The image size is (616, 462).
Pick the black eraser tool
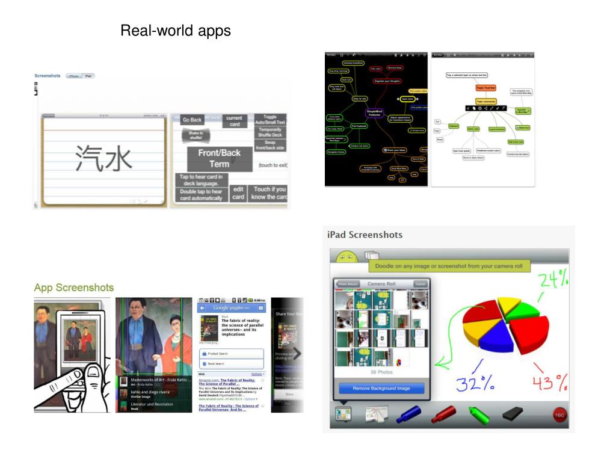click(513, 414)
